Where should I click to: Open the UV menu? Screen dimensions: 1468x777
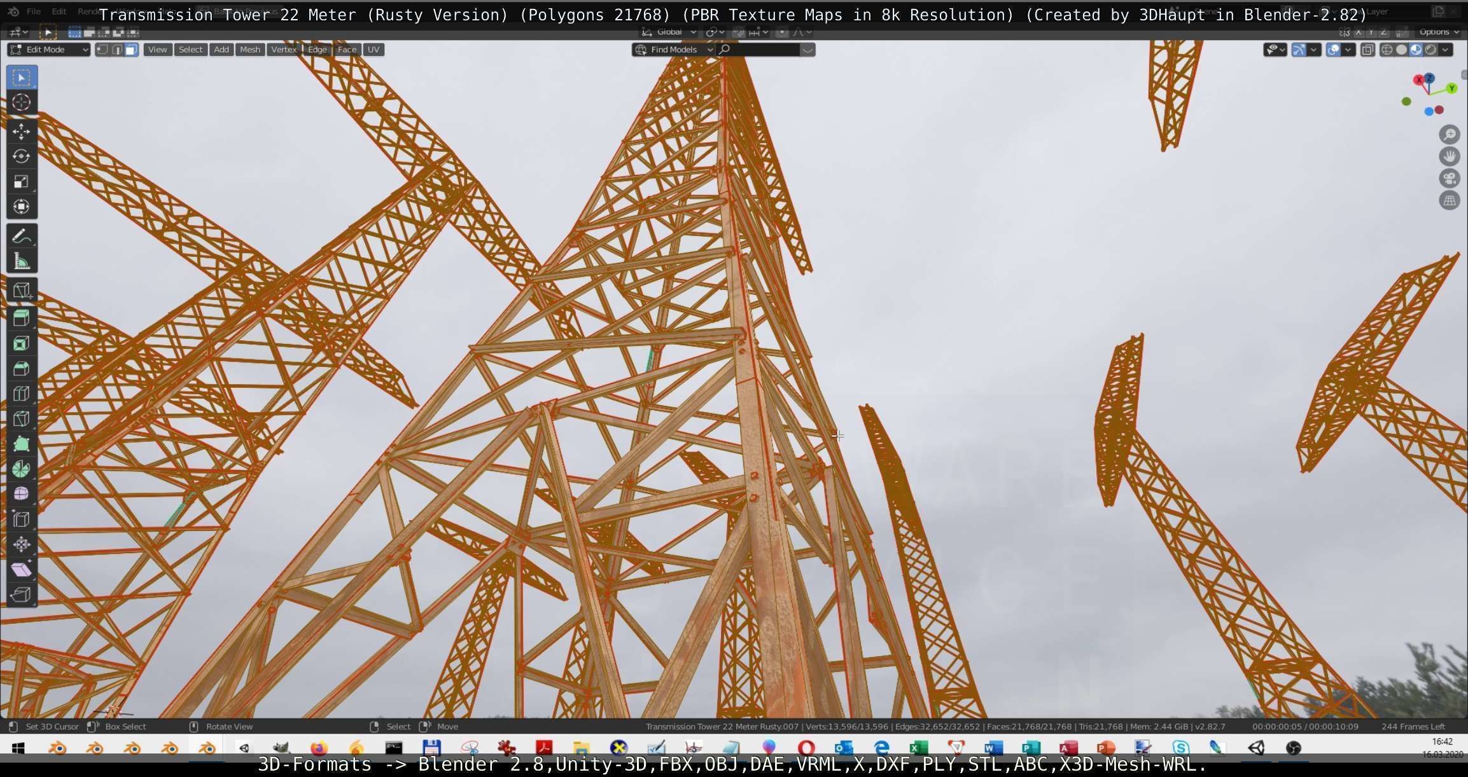tap(374, 50)
